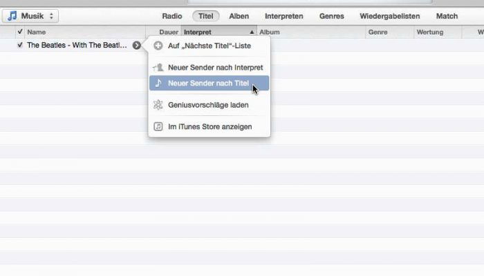Click the arrow button beside Beatles track

click(137, 46)
